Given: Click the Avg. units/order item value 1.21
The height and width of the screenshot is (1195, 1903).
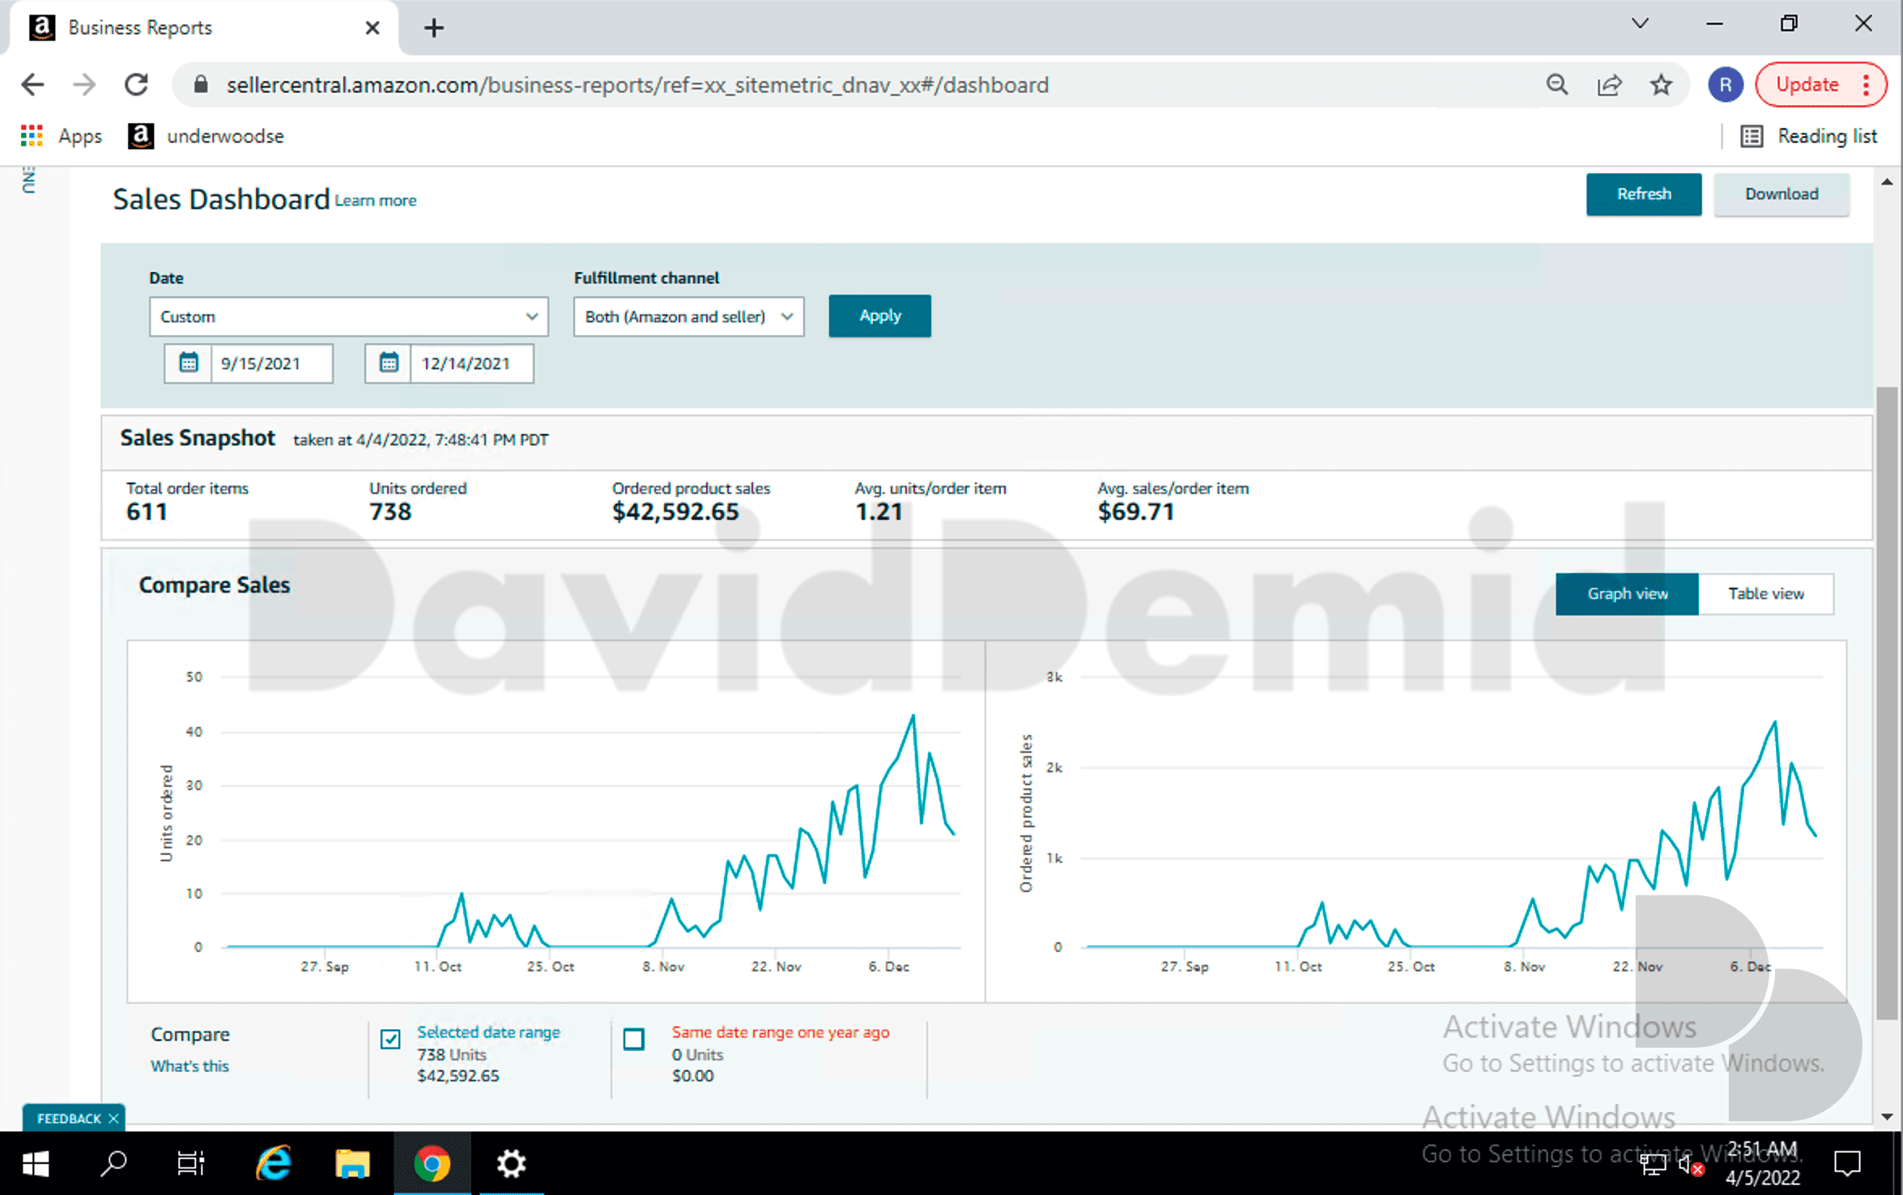Looking at the screenshot, I should coord(879,512).
